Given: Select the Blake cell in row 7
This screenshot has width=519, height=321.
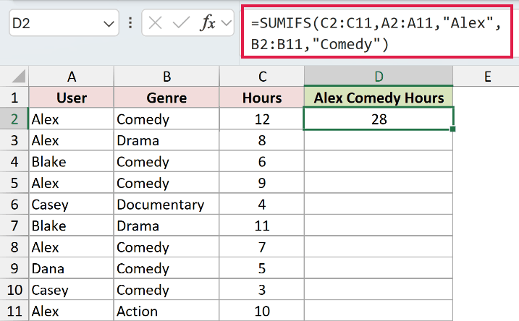Looking at the screenshot, I should [x=72, y=226].
